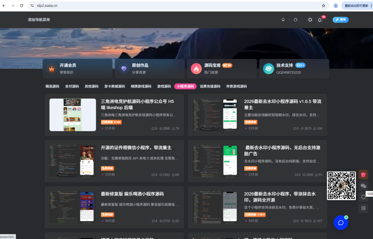373x239 pixels.
Task: Switch to the 其他源码 tab
Action: click(x=91, y=86)
